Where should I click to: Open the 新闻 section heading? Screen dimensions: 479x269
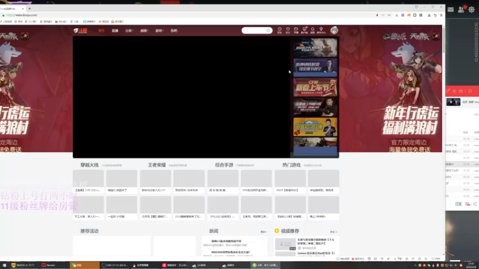point(214,231)
